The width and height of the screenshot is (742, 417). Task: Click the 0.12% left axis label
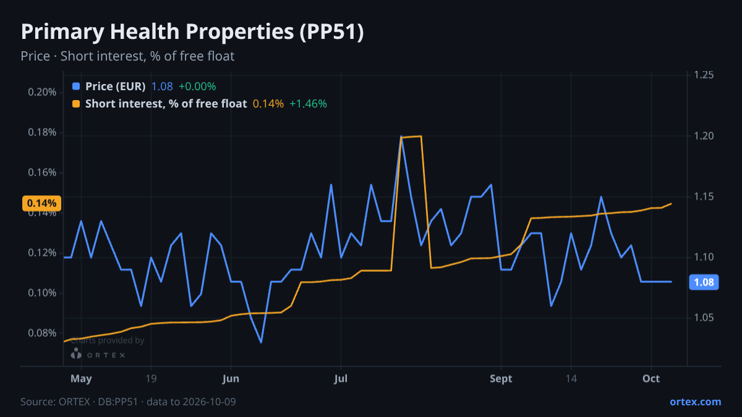(43, 253)
